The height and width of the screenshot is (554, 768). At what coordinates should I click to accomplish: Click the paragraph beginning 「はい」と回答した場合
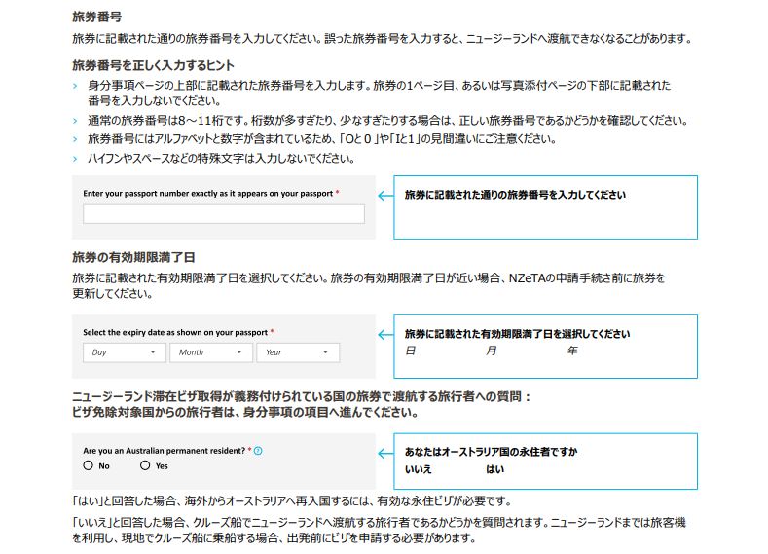pyautogui.click(x=292, y=501)
